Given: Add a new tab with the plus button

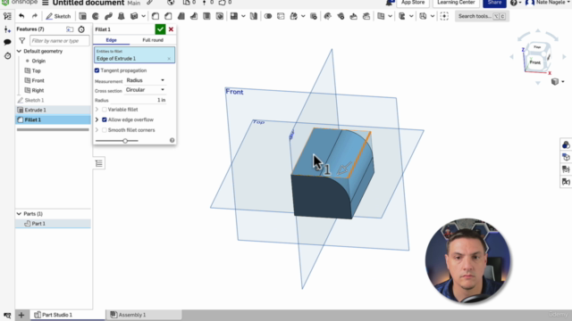Looking at the screenshot, I should (x=21, y=315).
